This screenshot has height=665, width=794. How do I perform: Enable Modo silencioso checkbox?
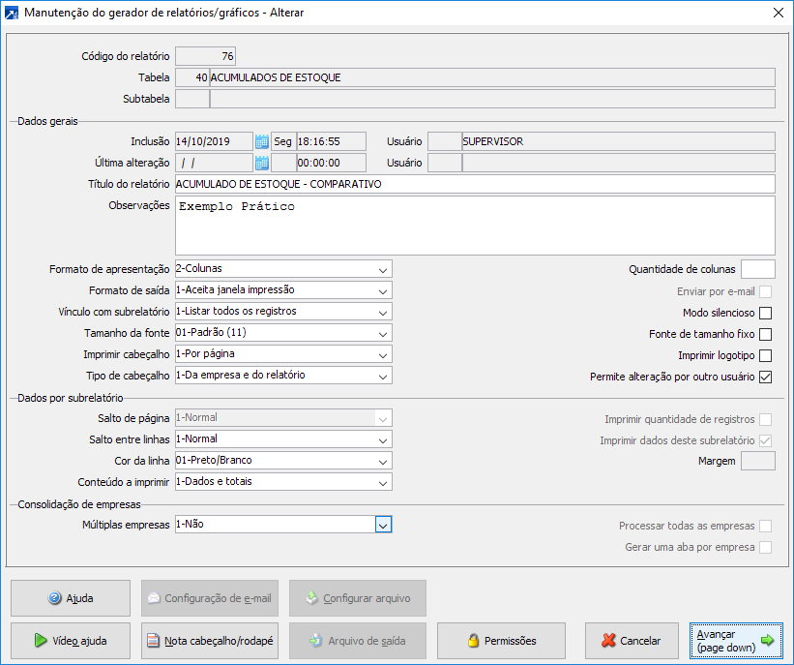click(766, 313)
